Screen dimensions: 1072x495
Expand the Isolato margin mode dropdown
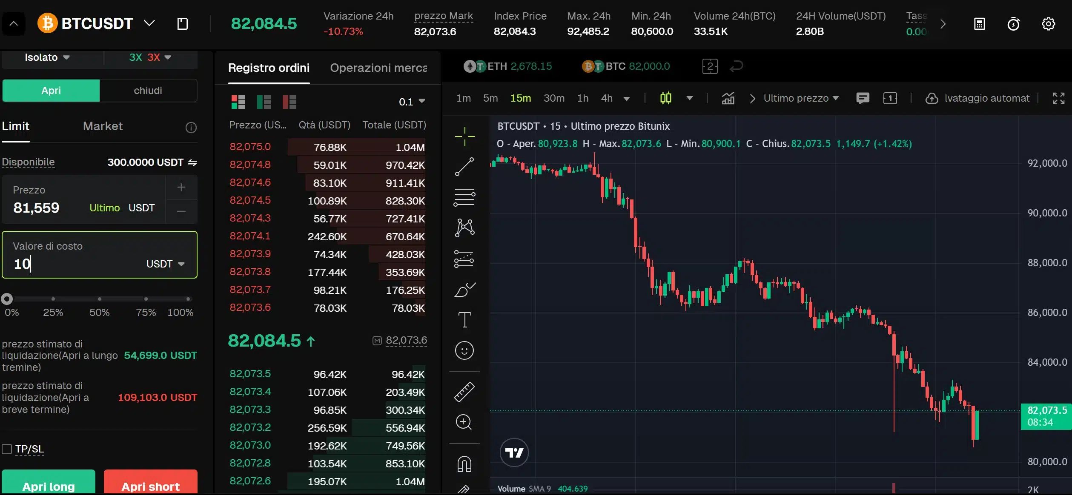tap(47, 57)
